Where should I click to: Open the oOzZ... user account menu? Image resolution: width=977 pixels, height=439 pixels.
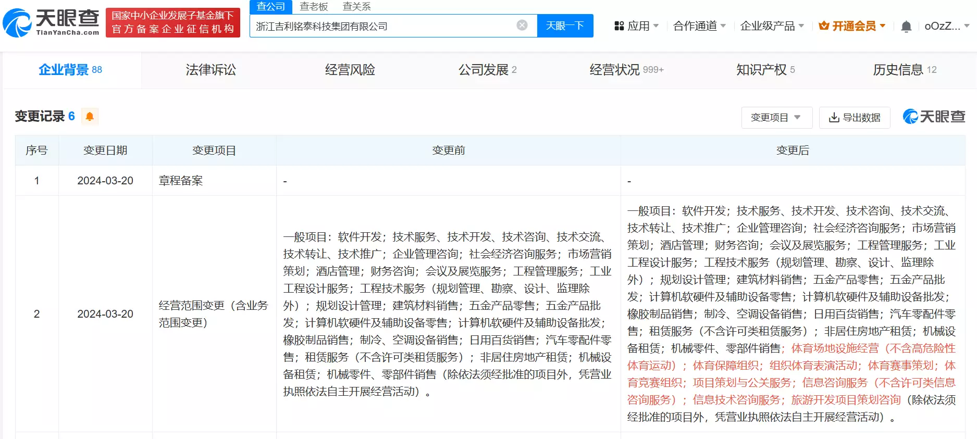pyautogui.click(x=947, y=26)
